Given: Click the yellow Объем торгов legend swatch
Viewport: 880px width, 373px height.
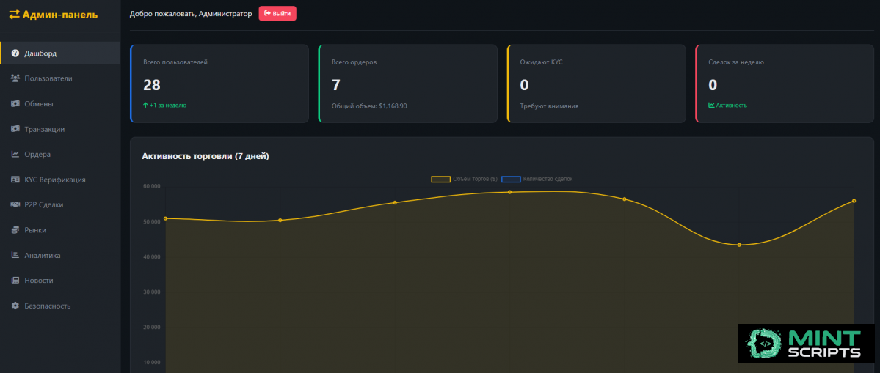Looking at the screenshot, I should pyautogui.click(x=440, y=180).
